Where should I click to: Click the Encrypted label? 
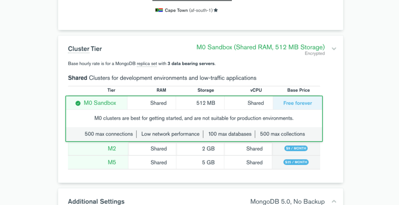pyautogui.click(x=315, y=53)
